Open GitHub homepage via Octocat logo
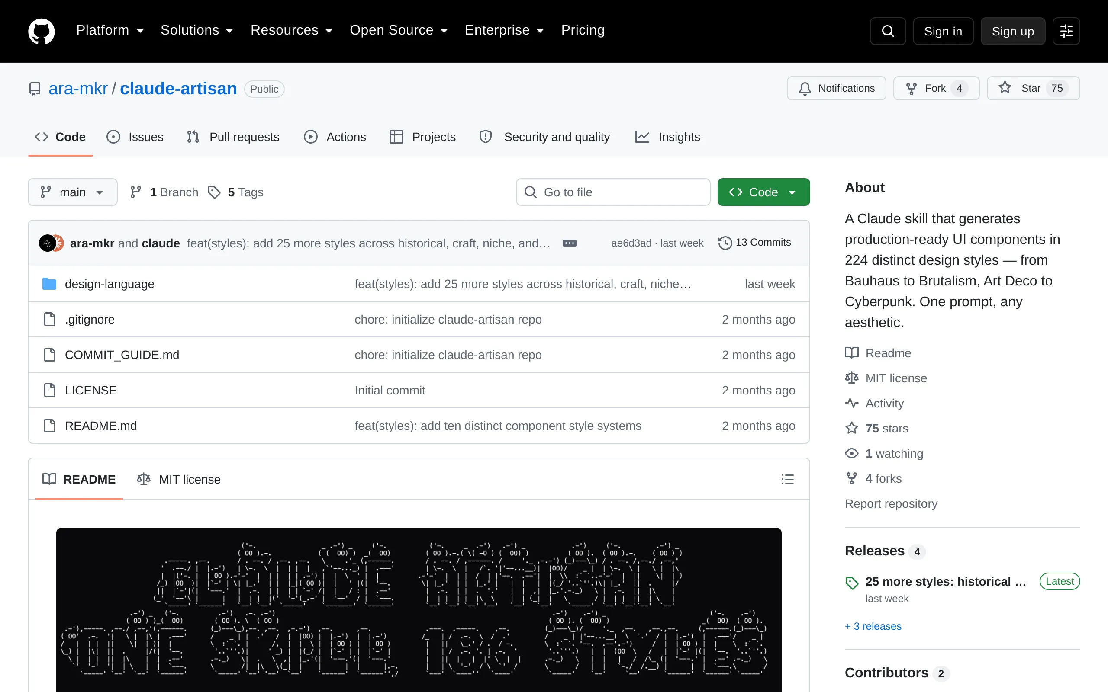 (41, 31)
